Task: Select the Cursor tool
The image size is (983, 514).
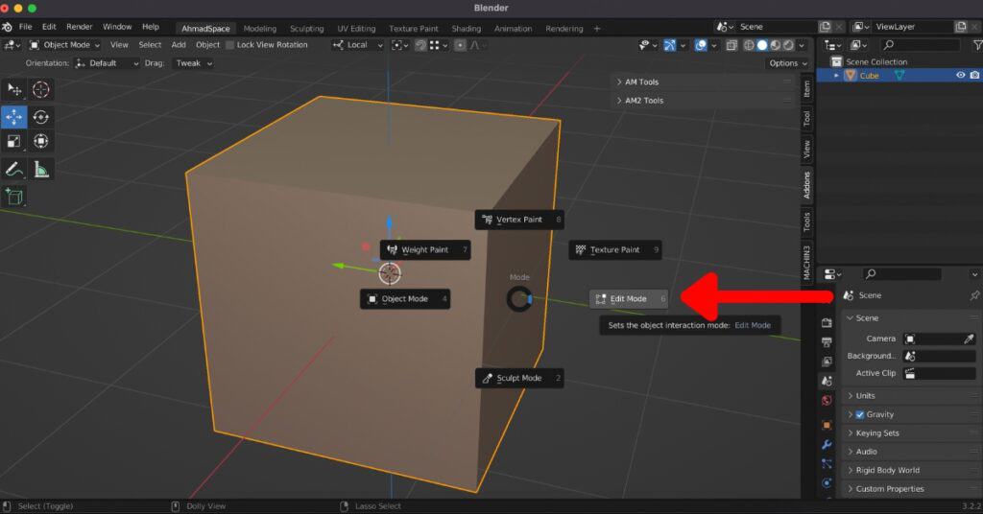Action: point(41,89)
